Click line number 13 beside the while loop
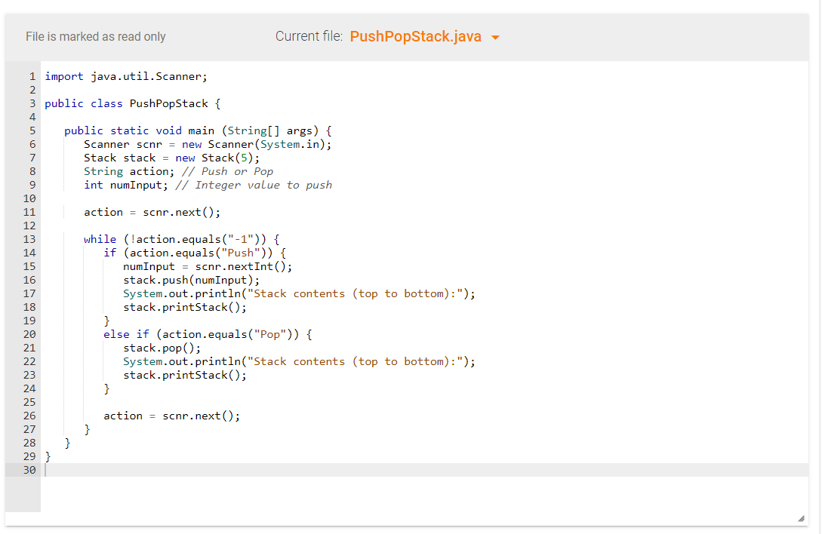The image size is (822, 534). 29,239
